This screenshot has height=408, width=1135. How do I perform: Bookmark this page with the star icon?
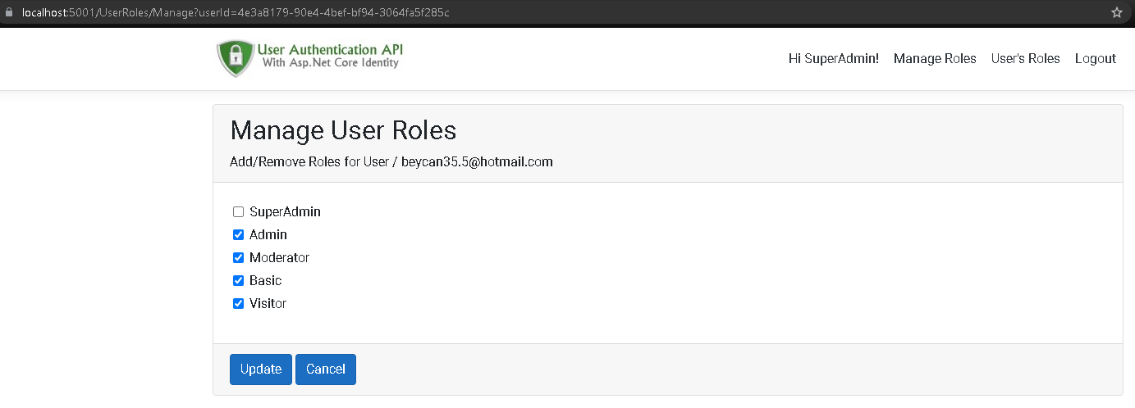[x=1116, y=13]
